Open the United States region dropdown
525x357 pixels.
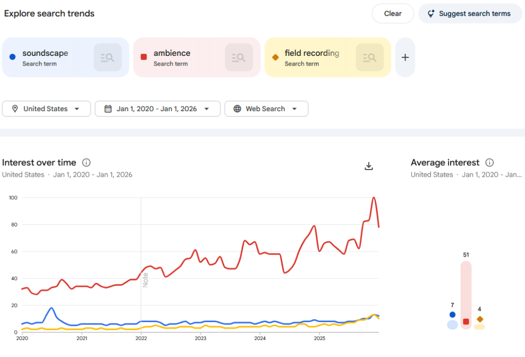[47, 109]
